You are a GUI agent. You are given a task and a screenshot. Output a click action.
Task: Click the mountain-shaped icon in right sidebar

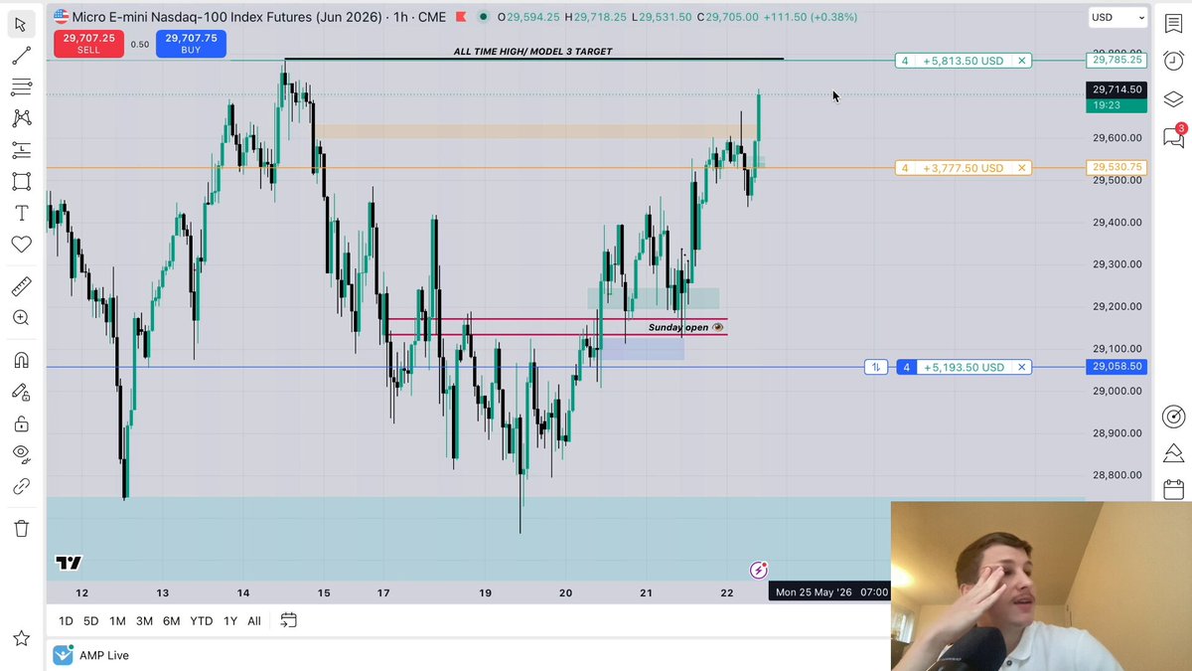1173,453
